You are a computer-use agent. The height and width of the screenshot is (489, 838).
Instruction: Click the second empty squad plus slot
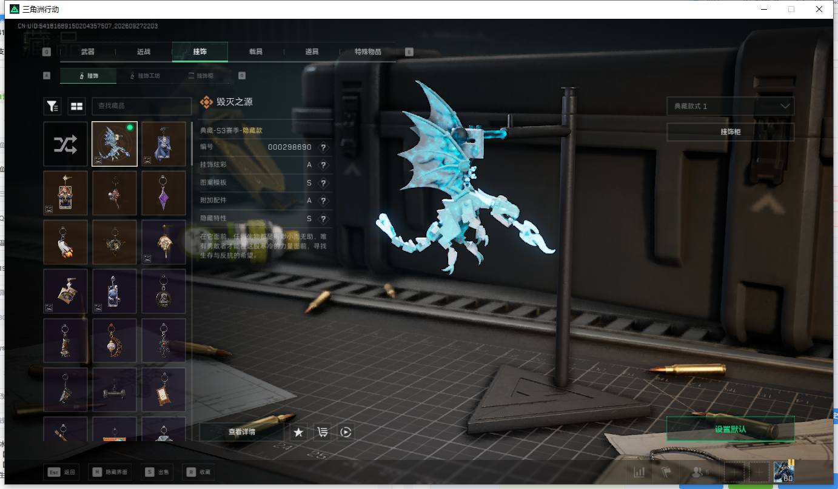759,471
